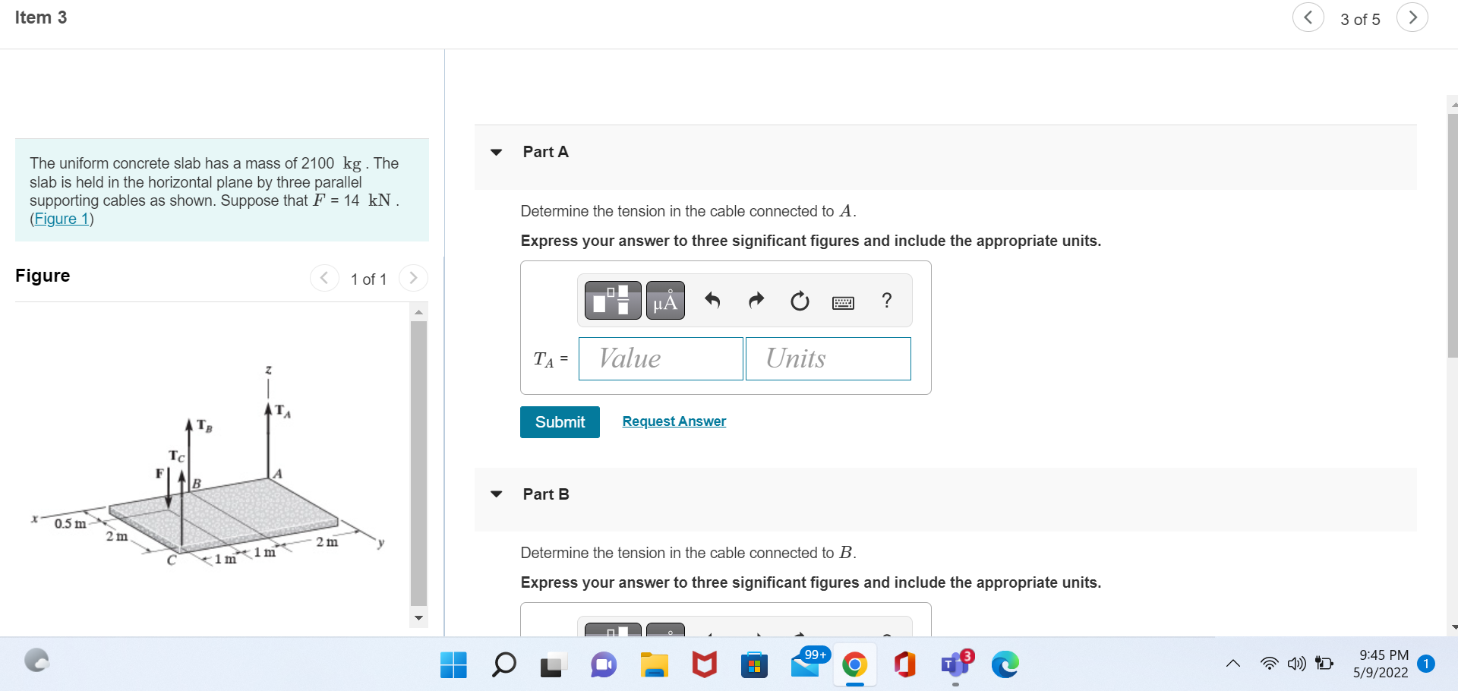This screenshot has height=691, width=1458.
Task: Open volume control in tray
Action: [x=1296, y=664]
